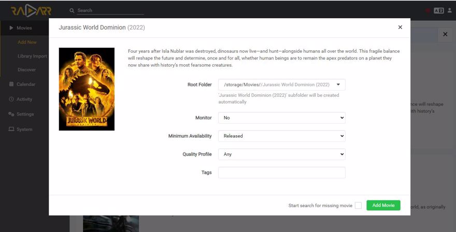Image resolution: width=456 pixels, height=232 pixels.
Task: Open System in the sidebar
Action: 24,129
